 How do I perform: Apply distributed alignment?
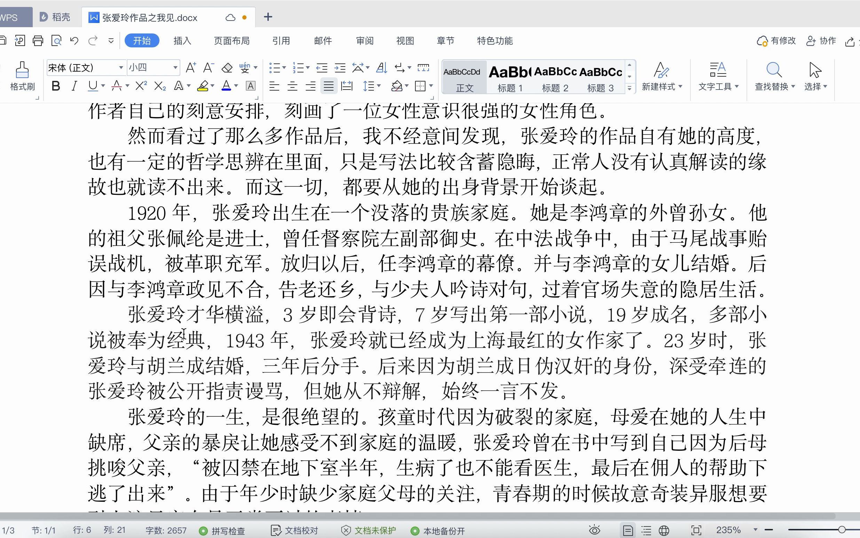347,86
